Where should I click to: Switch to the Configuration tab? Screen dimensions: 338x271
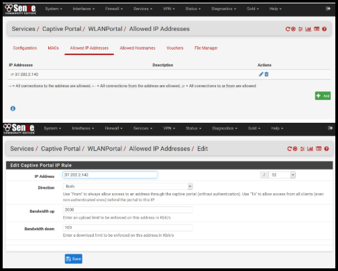click(25, 48)
